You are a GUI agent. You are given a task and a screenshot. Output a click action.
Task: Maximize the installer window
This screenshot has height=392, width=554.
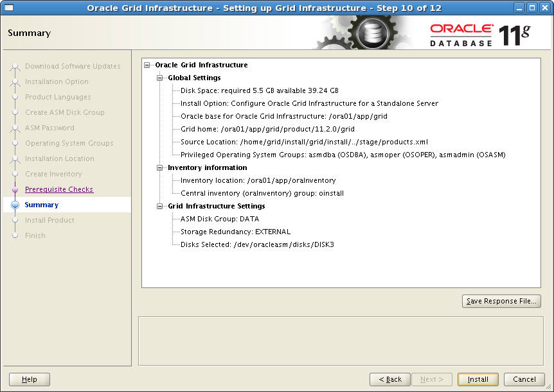tap(532, 8)
